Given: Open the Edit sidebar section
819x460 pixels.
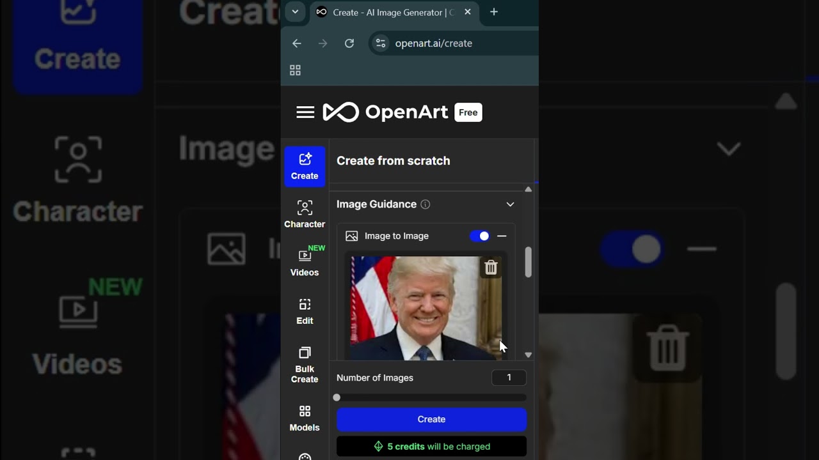Looking at the screenshot, I should 305,311.
